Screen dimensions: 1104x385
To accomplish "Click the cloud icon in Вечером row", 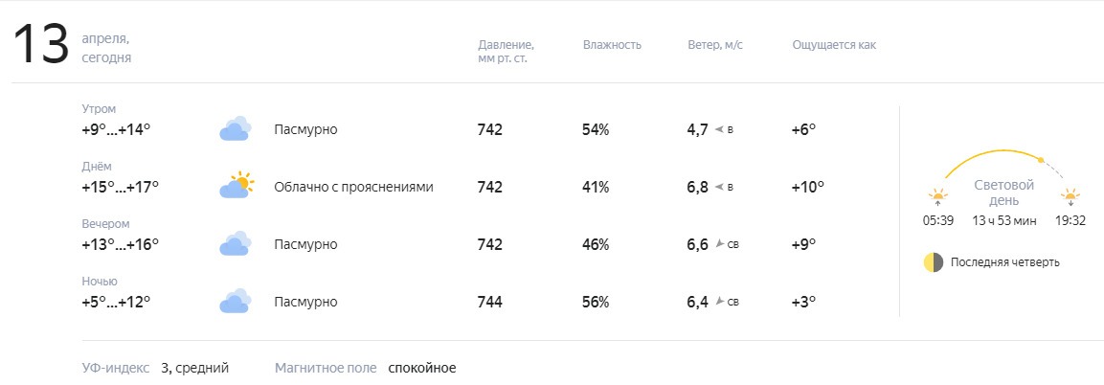I will click(236, 243).
